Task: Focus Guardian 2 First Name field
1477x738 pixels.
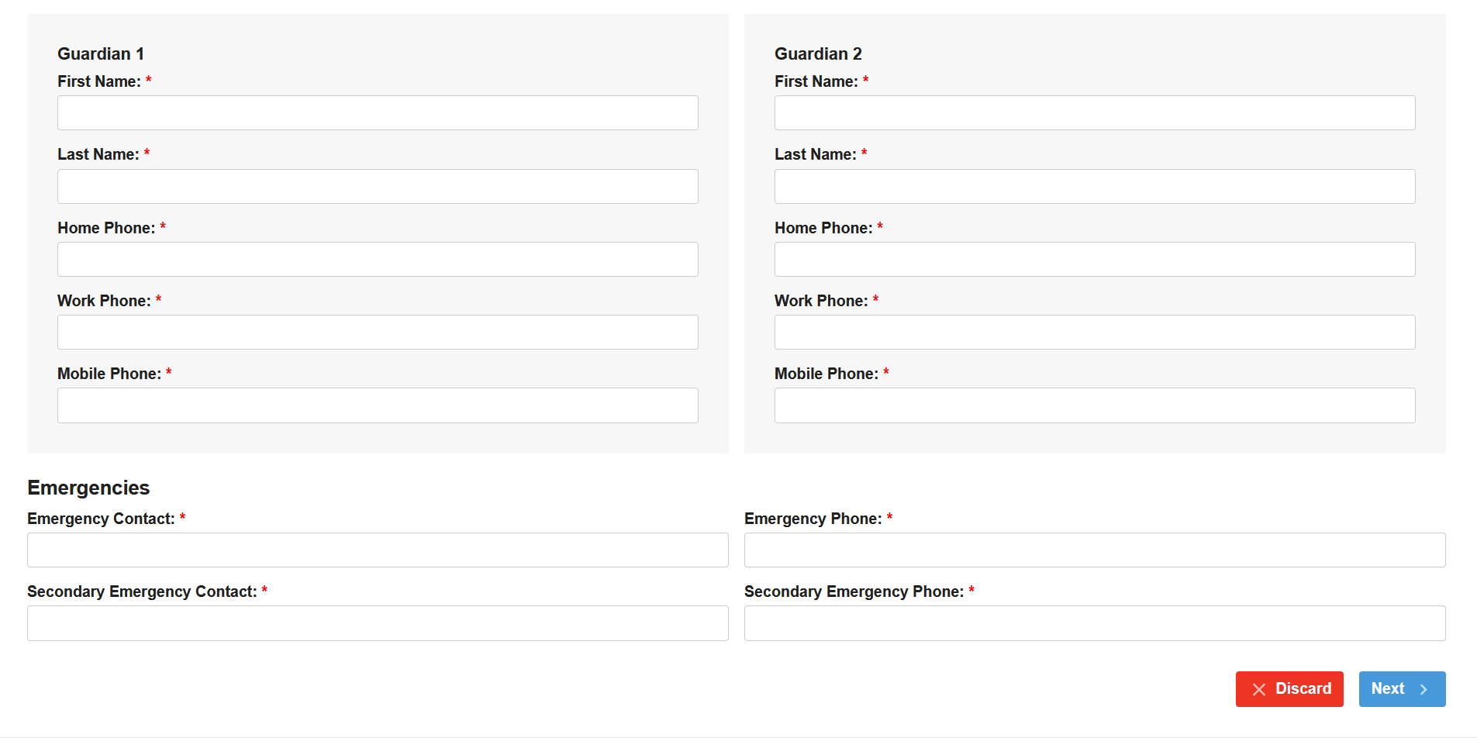Action: pyautogui.click(x=1094, y=113)
